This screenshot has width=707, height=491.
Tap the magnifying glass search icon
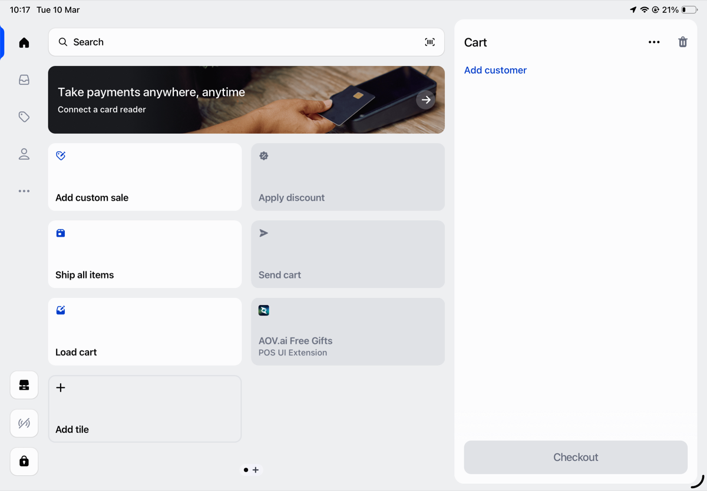click(x=63, y=42)
